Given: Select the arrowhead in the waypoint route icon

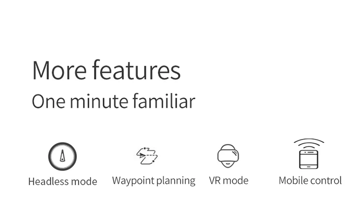Looking at the screenshot, I should [x=141, y=155].
